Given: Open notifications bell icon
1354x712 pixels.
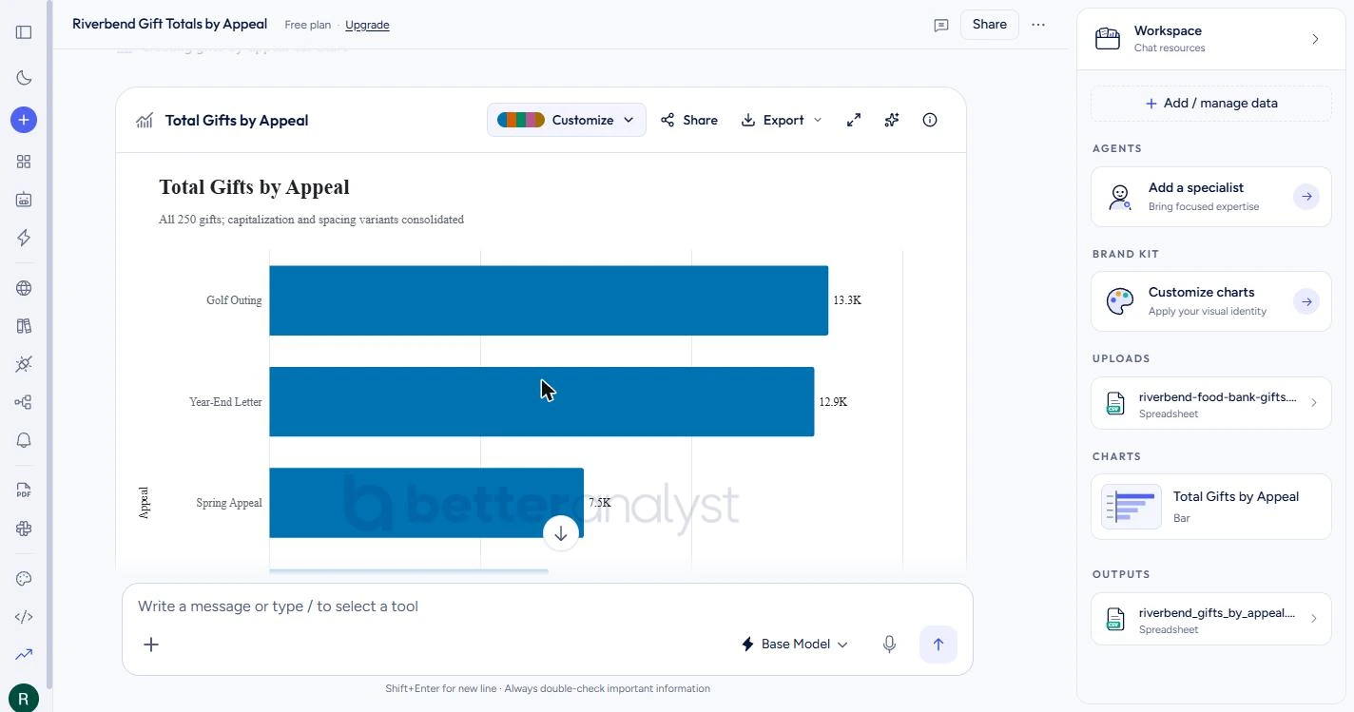Looking at the screenshot, I should tap(24, 440).
